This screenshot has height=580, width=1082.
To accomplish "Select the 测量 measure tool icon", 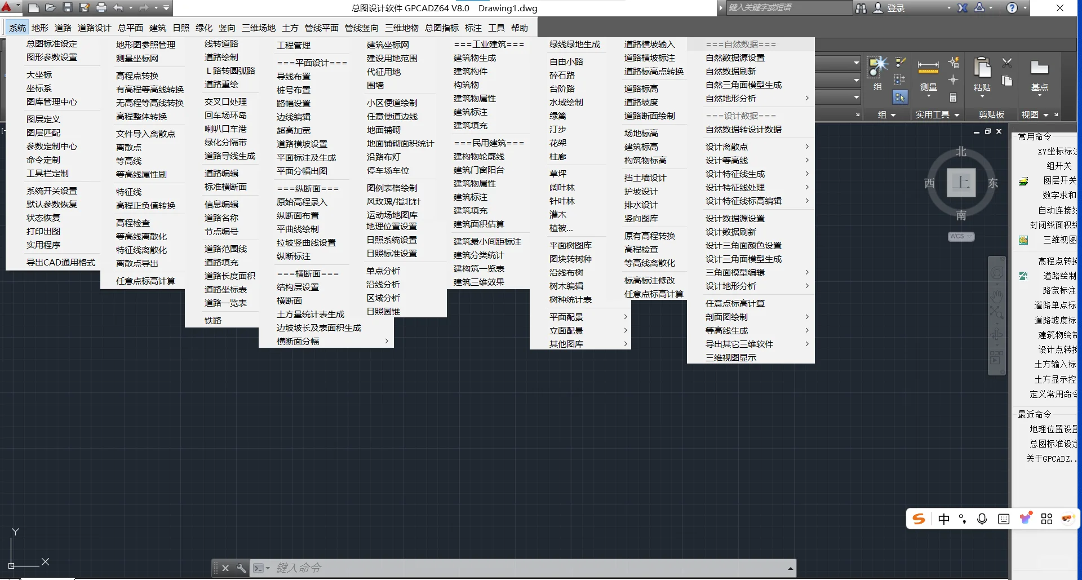I will point(928,68).
